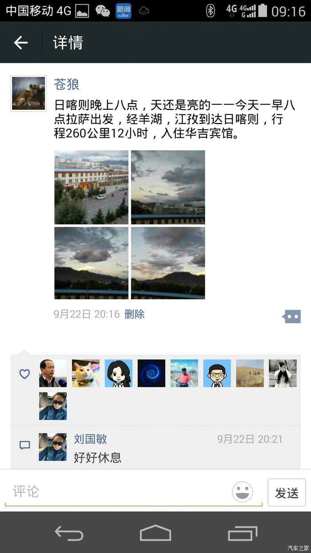311x553 pixels.
Task: Open the comment/like popup dots icon
Action: pyautogui.click(x=291, y=317)
